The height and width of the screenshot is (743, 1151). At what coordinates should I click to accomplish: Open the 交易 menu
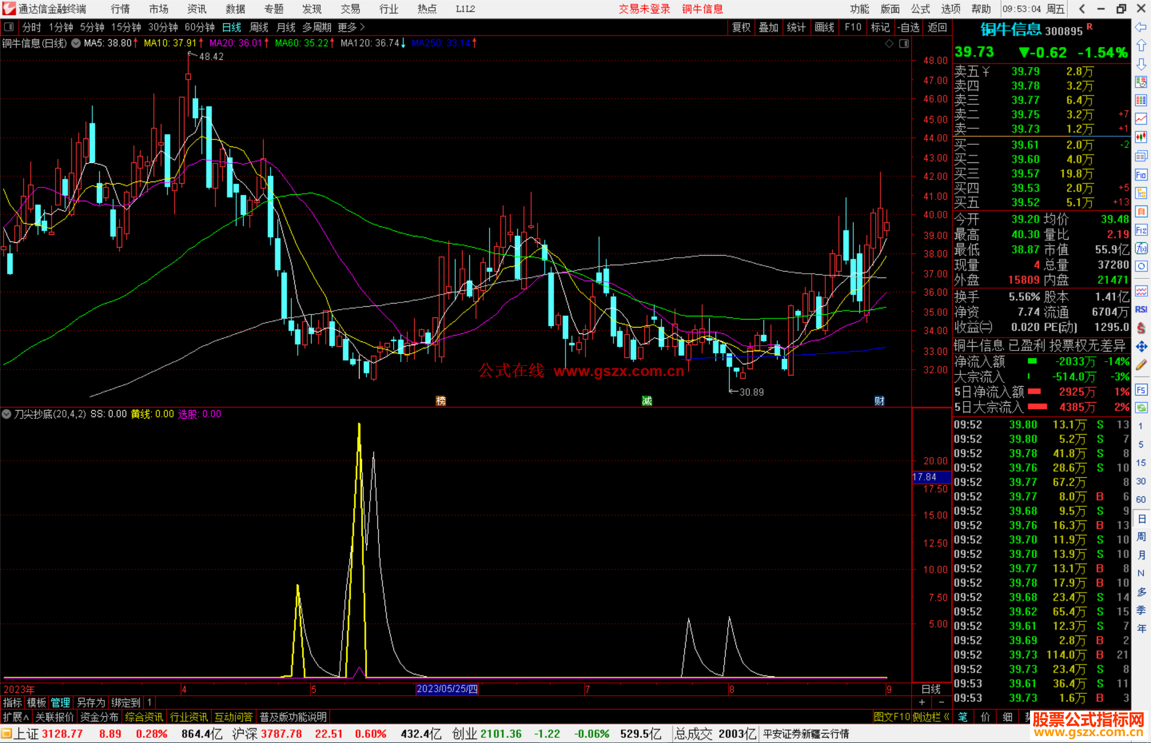point(350,9)
